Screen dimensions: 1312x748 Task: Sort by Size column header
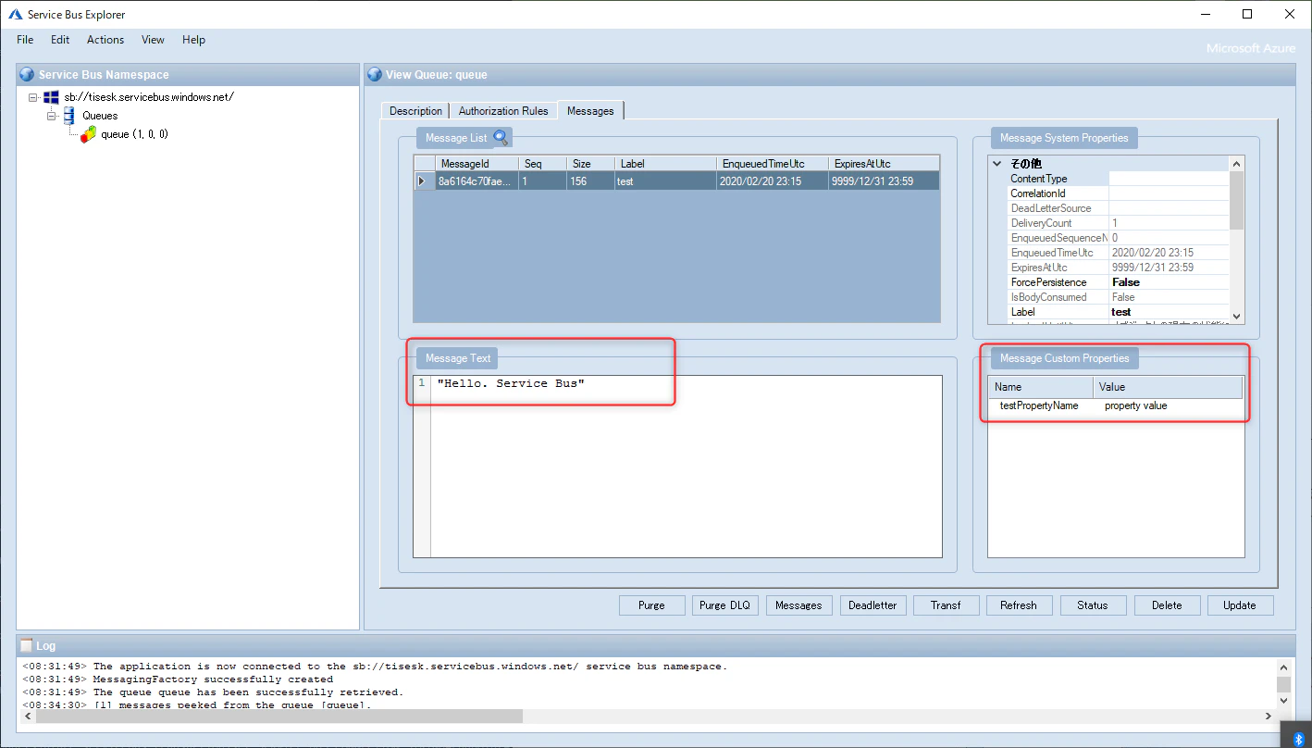(x=590, y=164)
